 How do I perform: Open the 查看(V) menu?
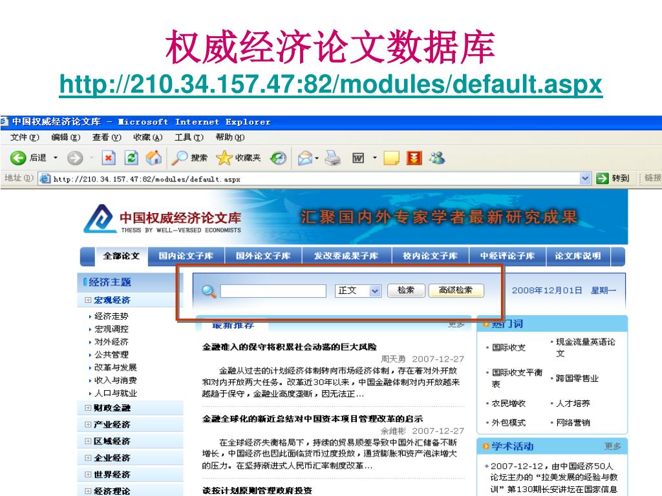click(x=107, y=138)
